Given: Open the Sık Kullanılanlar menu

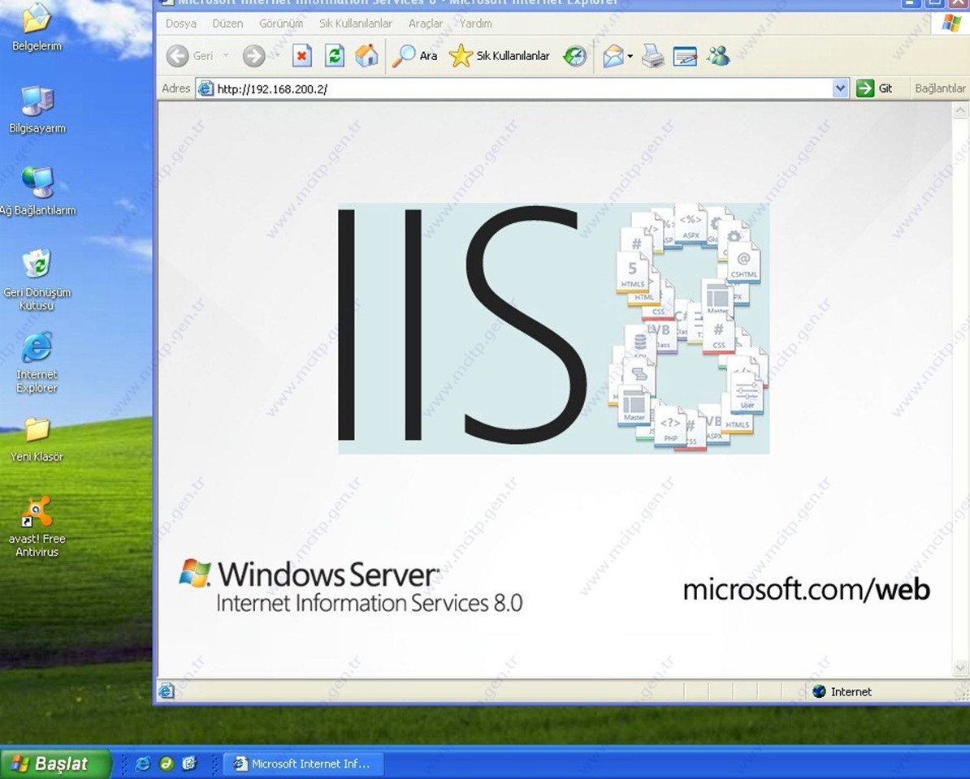Looking at the screenshot, I should tap(356, 24).
